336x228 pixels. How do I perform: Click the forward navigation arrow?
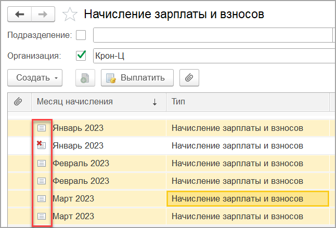(43, 15)
